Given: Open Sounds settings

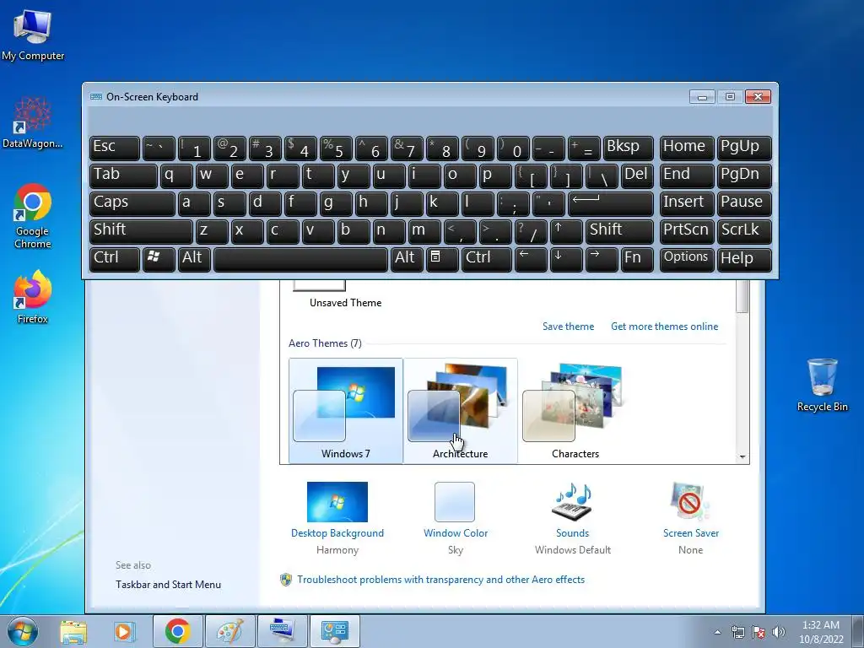Looking at the screenshot, I should click(x=573, y=518).
